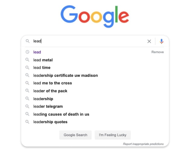Open Report inappropriate predictions link
This screenshot has height=153, width=182.
point(143,144)
